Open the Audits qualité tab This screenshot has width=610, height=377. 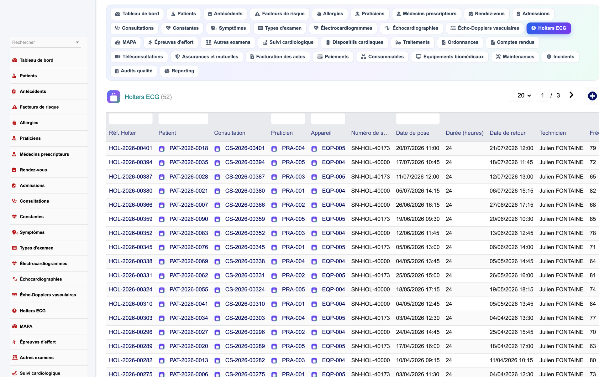[x=134, y=71]
